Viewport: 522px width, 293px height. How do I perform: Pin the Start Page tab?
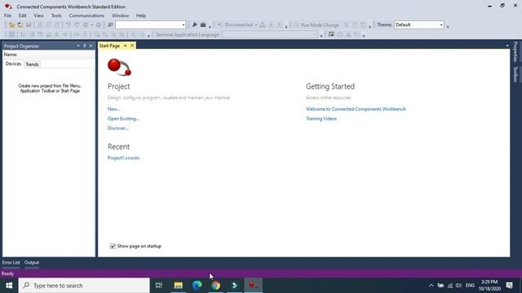[126, 46]
